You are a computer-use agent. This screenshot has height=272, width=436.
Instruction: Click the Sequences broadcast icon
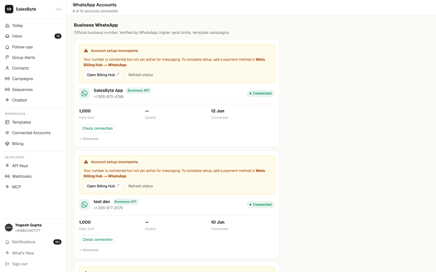click(7, 90)
